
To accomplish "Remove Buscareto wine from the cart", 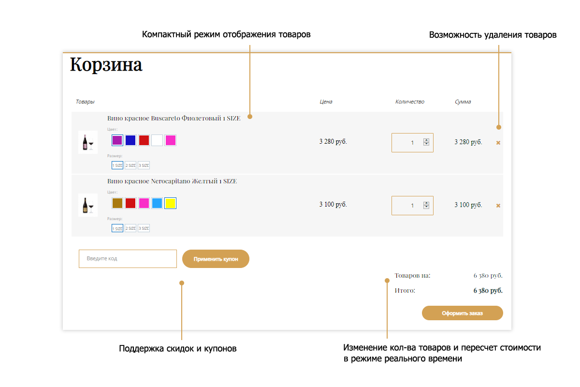I will [x=498, y=143].
